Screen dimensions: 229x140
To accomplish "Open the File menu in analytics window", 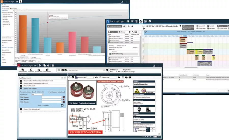I will click(2, 5).
